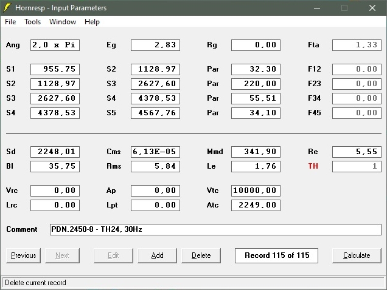Click the Bl value field
This screenshot has height=290, width=387.
click(x=55, y=166)
